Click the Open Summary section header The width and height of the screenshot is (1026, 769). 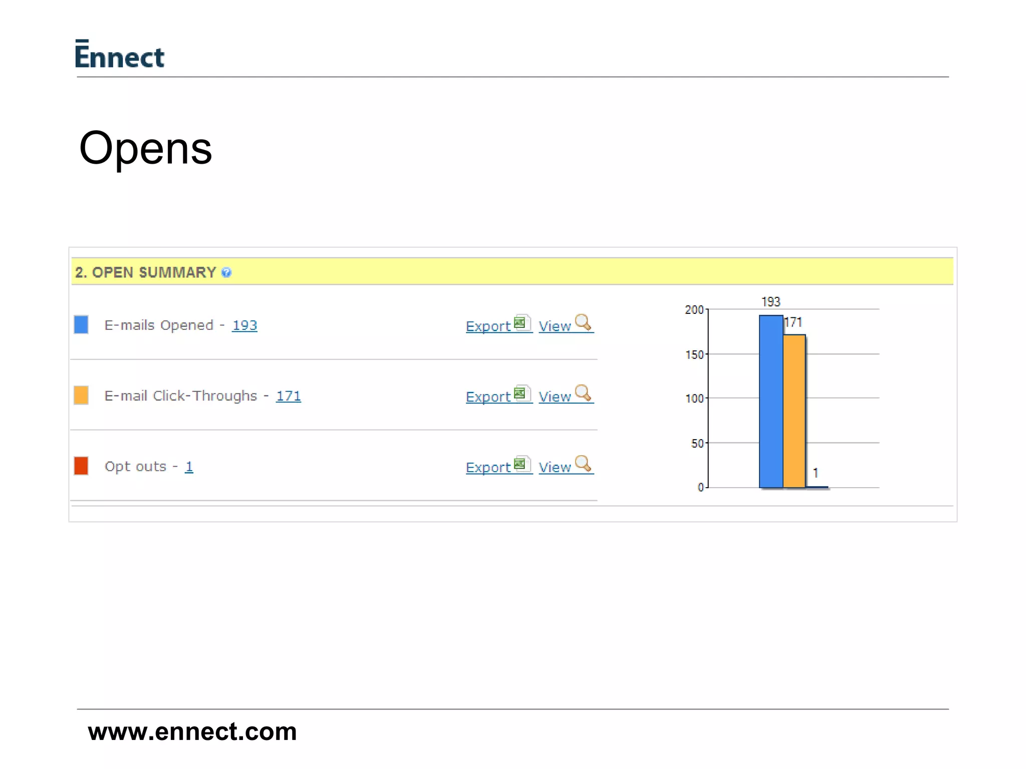(x=512, y=272)
